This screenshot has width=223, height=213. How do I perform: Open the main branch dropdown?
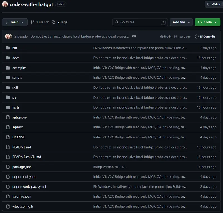tap(15, 22)
